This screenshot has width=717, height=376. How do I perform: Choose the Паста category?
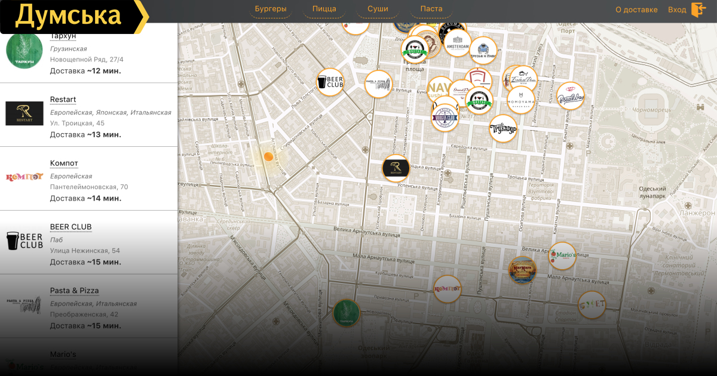[431, 9]
